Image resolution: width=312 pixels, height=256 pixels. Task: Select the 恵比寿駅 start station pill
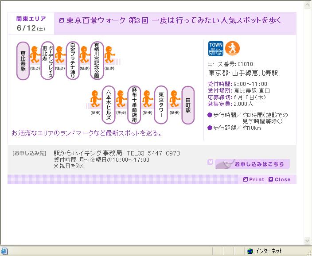23,61
